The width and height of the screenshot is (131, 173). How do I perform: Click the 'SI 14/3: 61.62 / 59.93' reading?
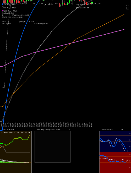tap(20, 15)
